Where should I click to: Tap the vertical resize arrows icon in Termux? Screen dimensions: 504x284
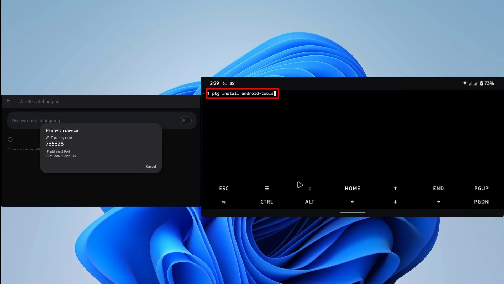(310, 188)
